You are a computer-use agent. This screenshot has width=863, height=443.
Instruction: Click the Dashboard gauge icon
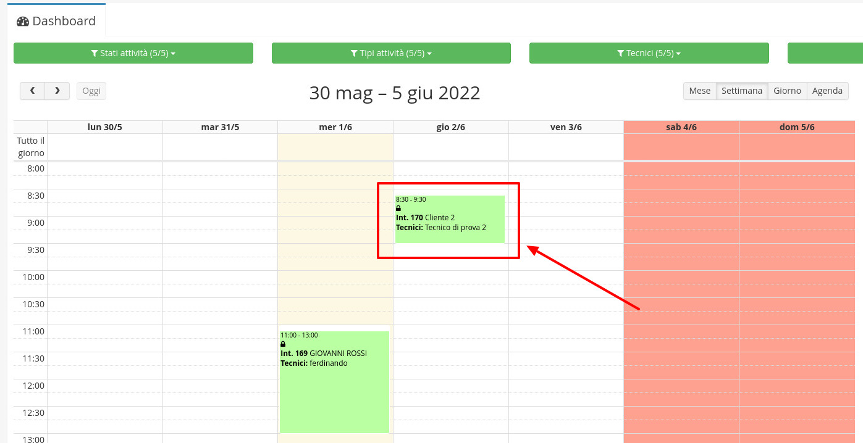point(23,22)
